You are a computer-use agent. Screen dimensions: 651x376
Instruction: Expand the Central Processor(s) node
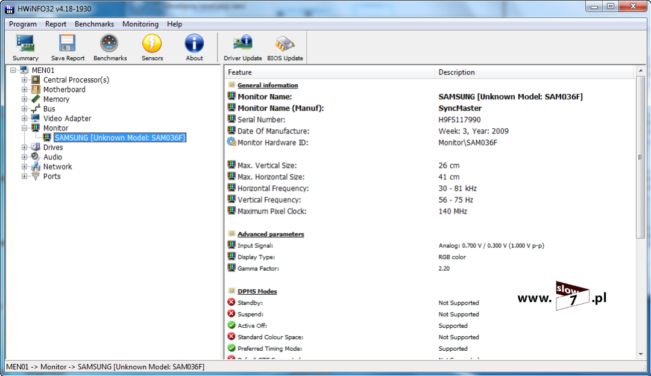tap(25, 79)
